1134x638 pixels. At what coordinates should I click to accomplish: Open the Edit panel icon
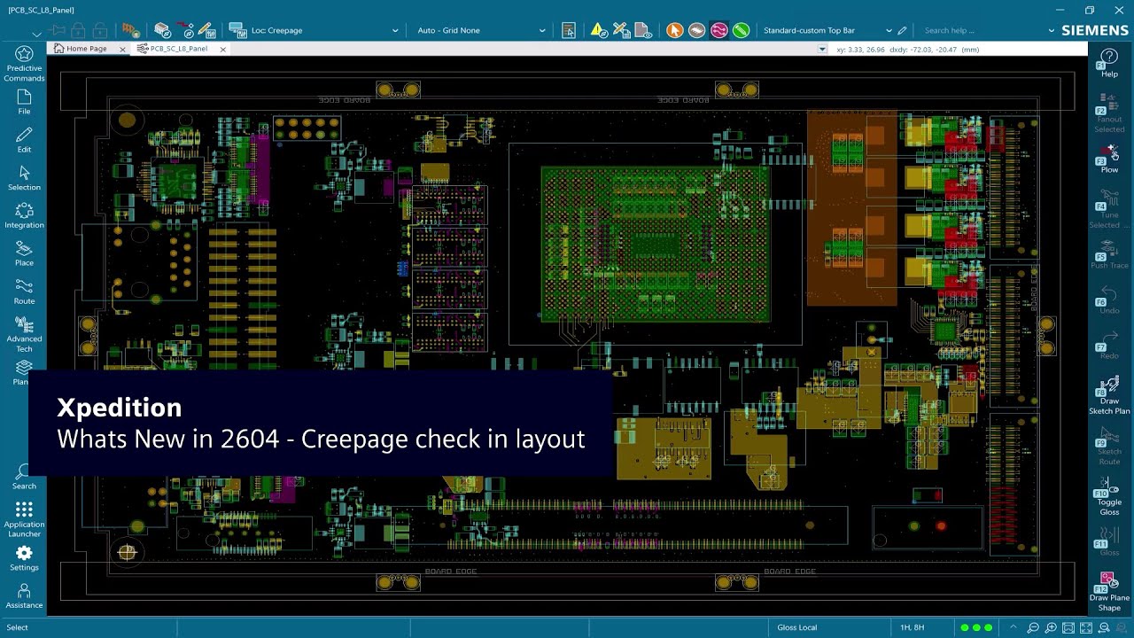24,140
